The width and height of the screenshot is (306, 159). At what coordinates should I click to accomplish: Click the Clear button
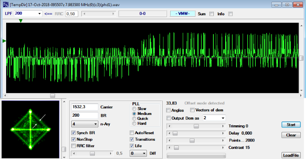[291, 135]
